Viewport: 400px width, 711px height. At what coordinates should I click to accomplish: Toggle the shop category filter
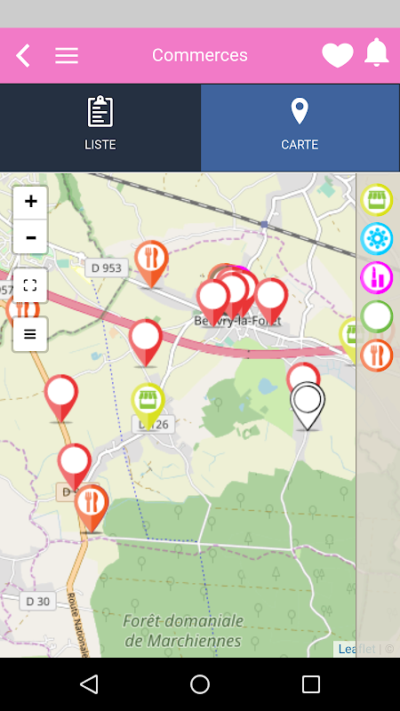pyautogui.click(x=376, y=200)
